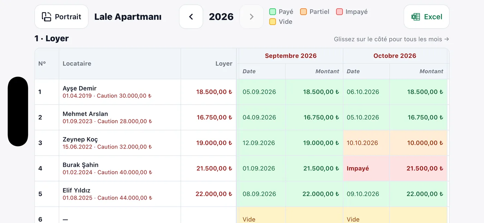Click the rent 22.000,00 ₺ beside Elif Yıldız's name
484x223 pixels.
214,194
